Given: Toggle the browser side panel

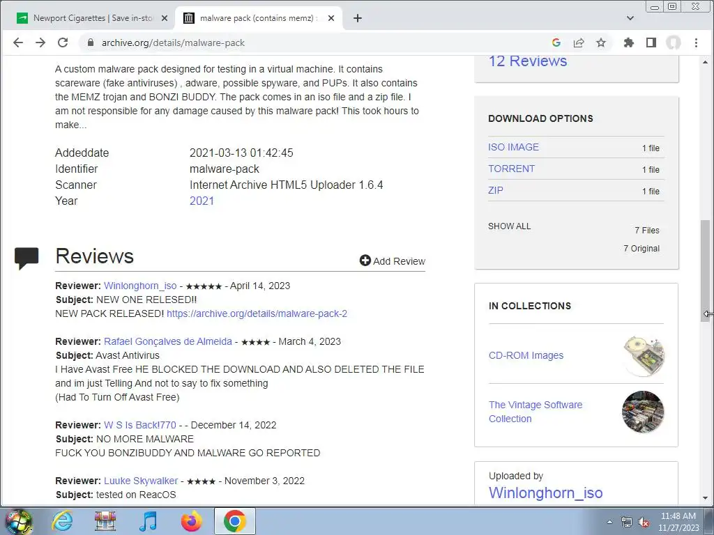Looking at the screenshot, I should point(651,42).
